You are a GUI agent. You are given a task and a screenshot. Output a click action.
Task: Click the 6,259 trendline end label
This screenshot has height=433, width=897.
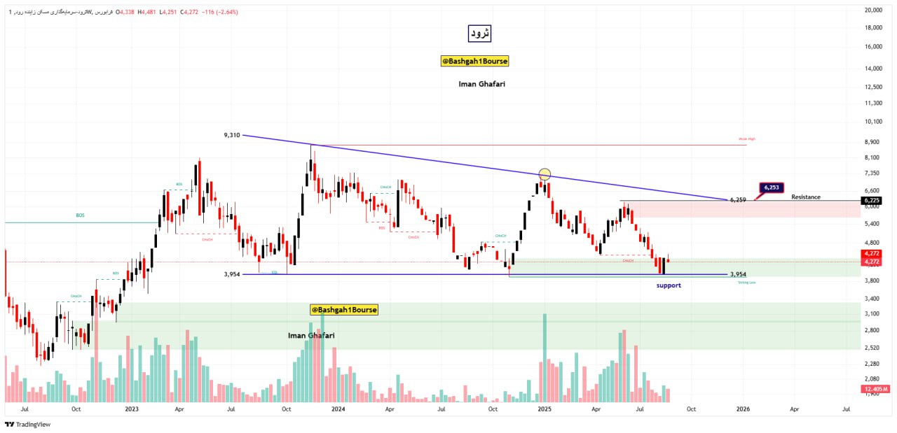coord(737,200)
